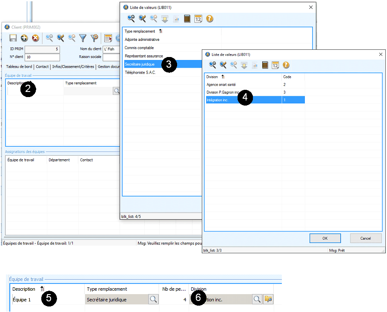Click the help question mark in Division dialog
This screenshot has width=387, height=312.
[286, 65]
